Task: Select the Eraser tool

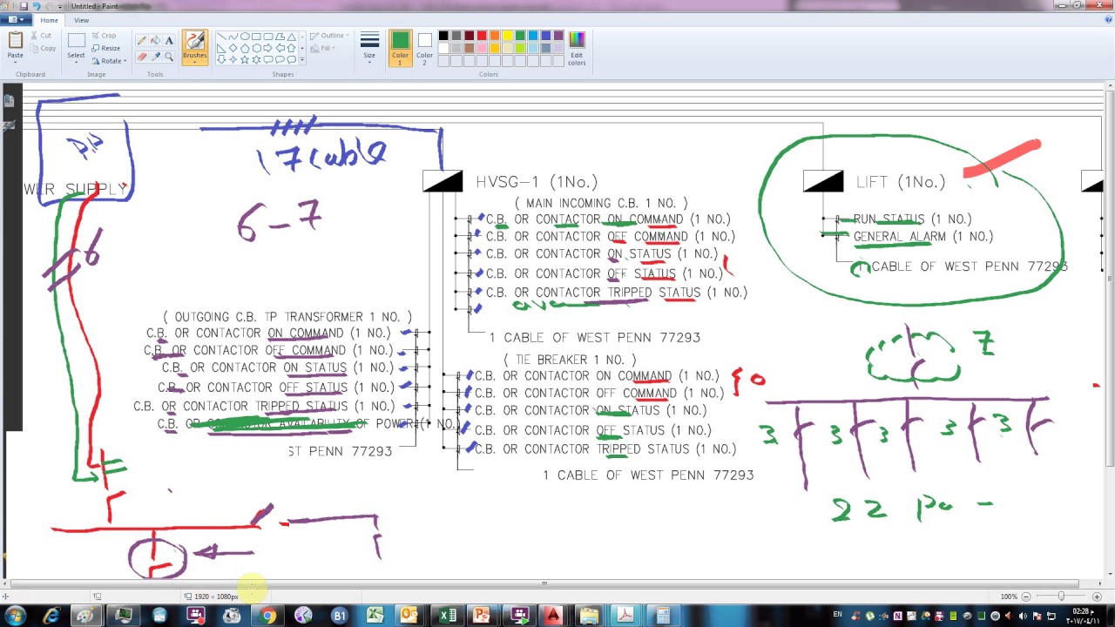Action: pyautogui.click(x=141, y=57)
